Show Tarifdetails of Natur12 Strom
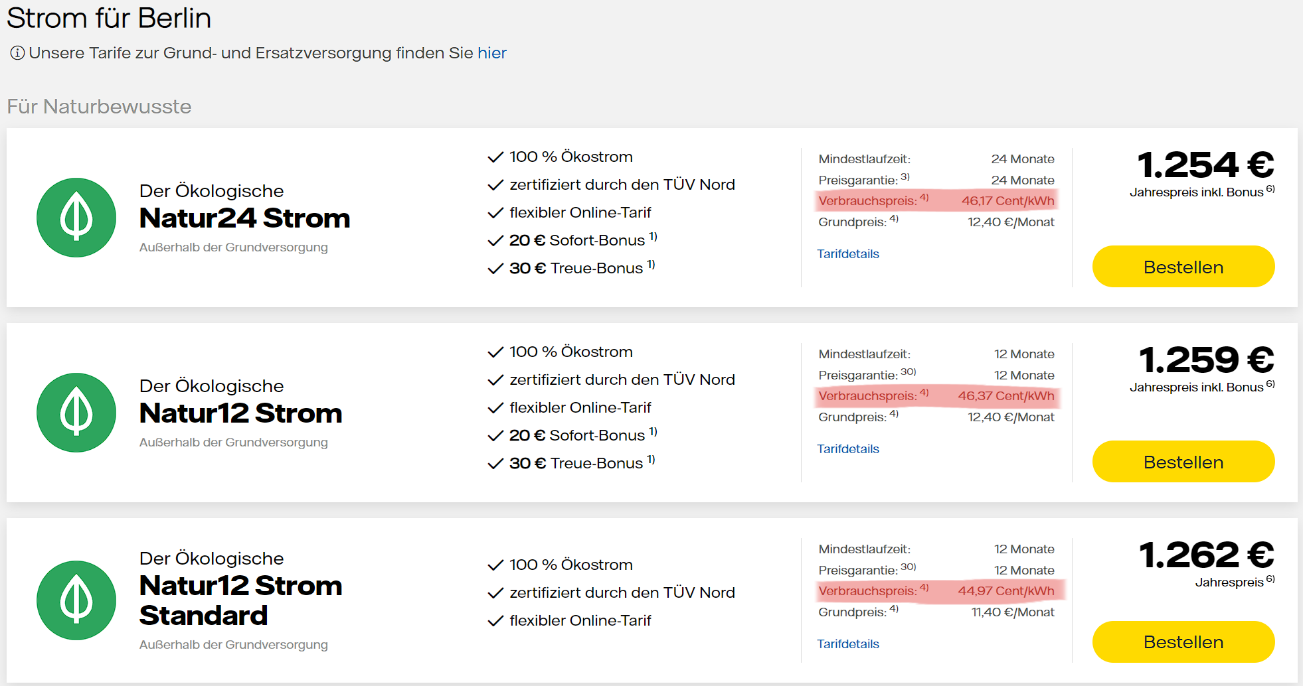 tap(847, 449)
